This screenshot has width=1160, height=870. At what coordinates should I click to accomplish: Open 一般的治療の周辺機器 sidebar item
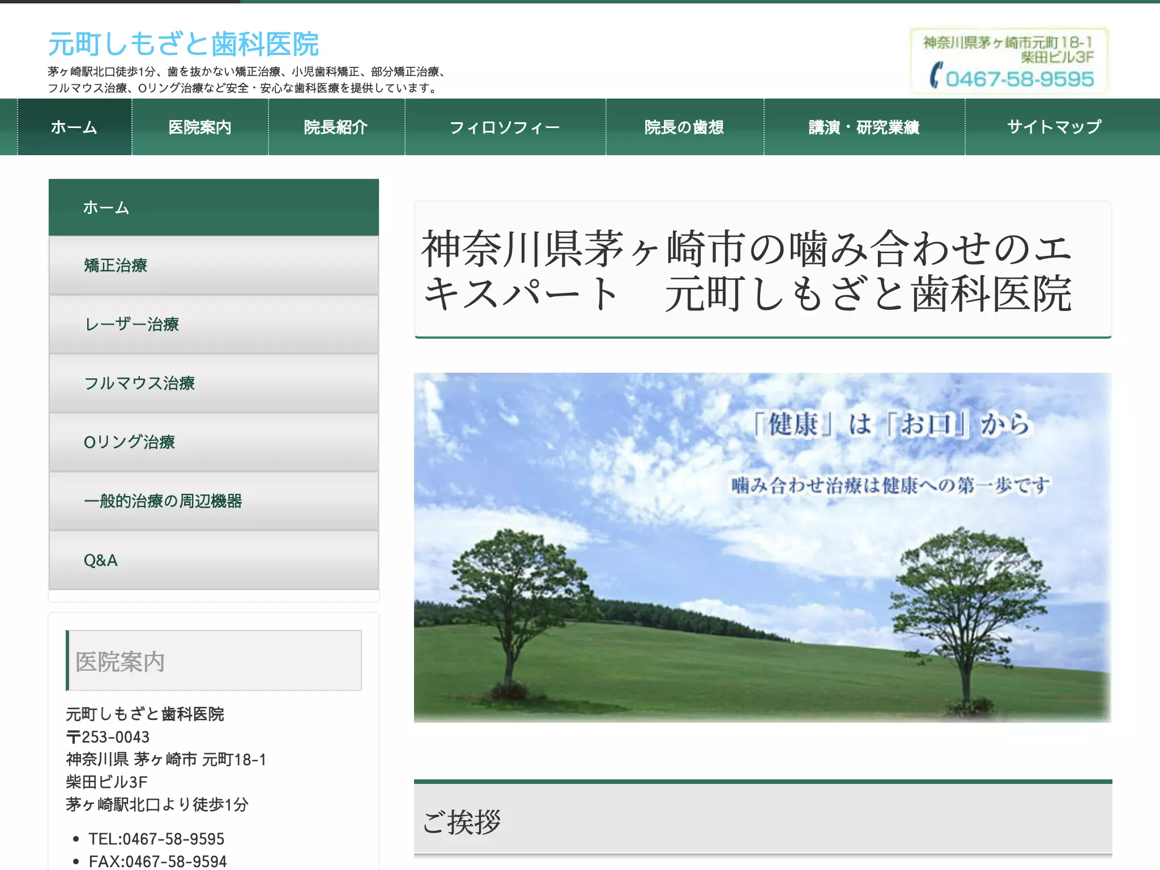(214, 501)
